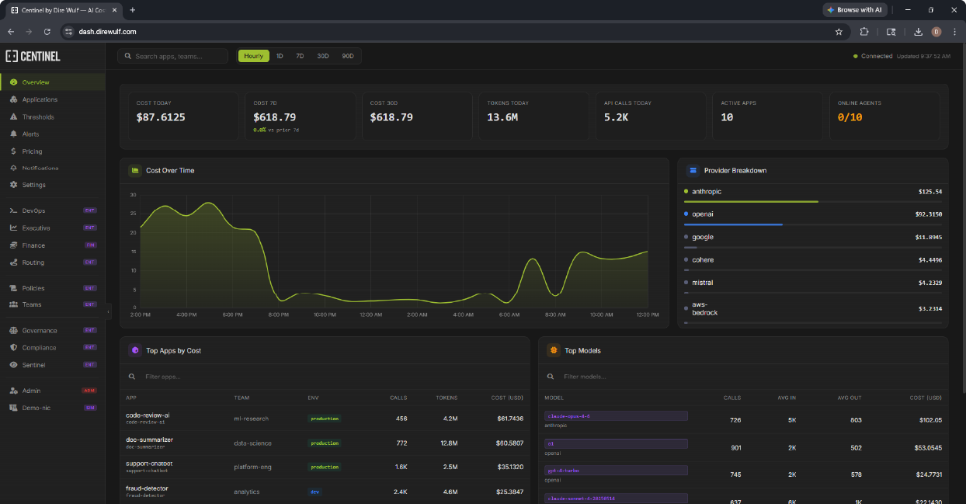Click the Browse with AI button
The height and width of the screenshot is (504, 966).
coord(854,10)
